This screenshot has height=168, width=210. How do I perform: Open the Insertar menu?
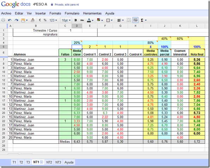[x=41, y=13]
